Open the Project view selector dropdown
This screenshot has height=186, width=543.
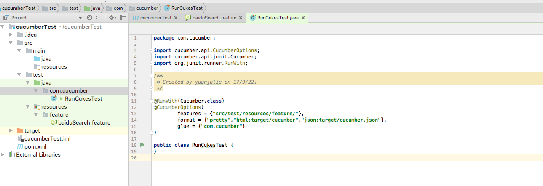point(80,18)
